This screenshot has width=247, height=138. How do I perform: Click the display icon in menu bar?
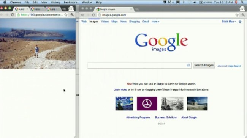click(178, 2)
